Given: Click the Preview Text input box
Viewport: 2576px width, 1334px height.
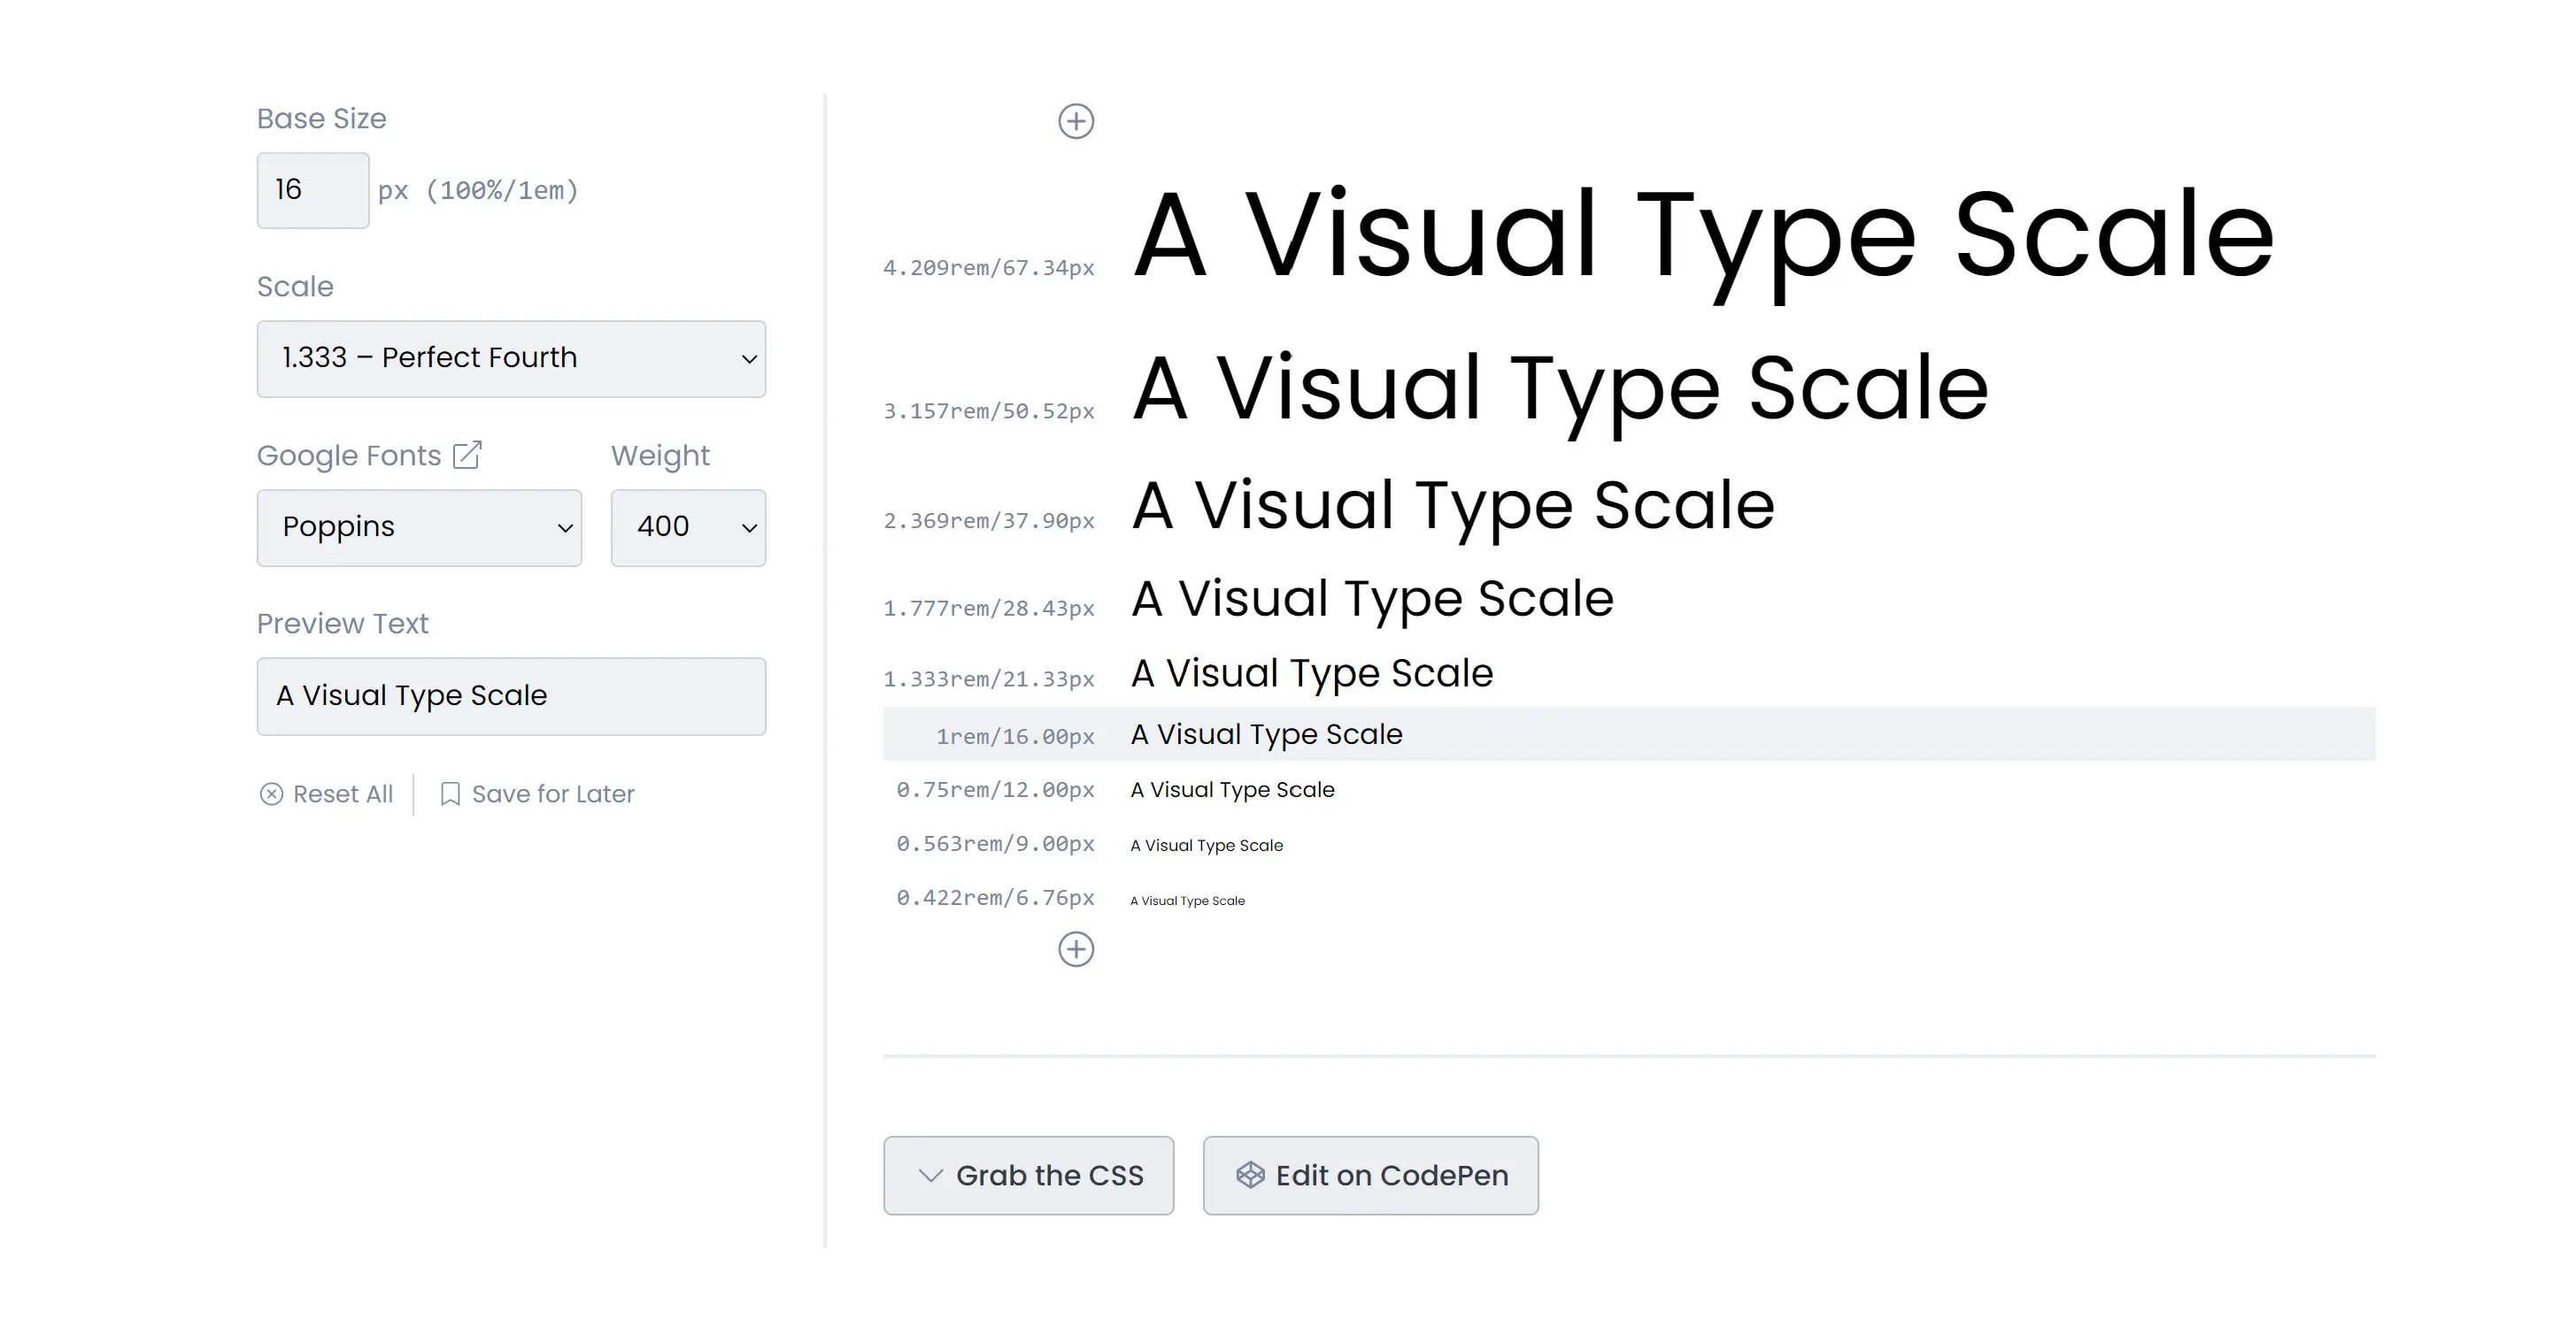Looking at the screenshot, I should pyautogui.click(x=511, y=696).
